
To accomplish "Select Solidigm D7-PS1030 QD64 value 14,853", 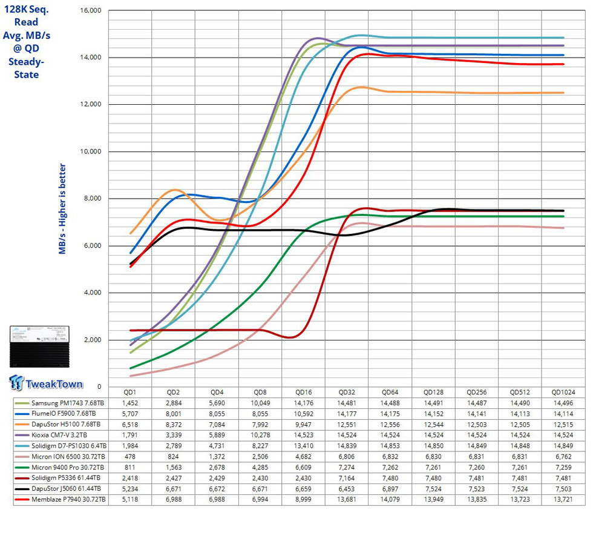I will click(390, 446).
